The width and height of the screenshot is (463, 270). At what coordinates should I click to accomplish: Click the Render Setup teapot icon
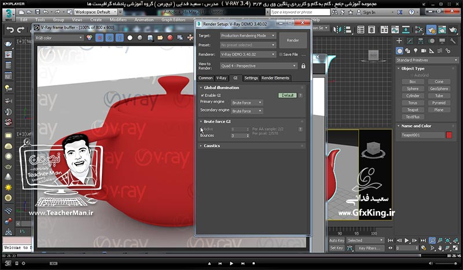[431, 29]
